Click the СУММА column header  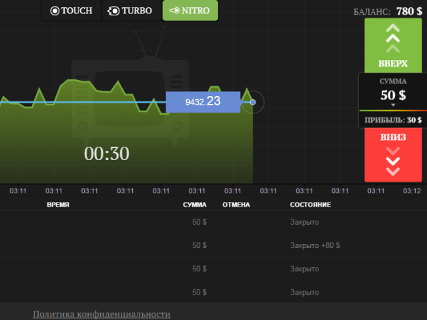pyautogui.click(x=195, y=205)
